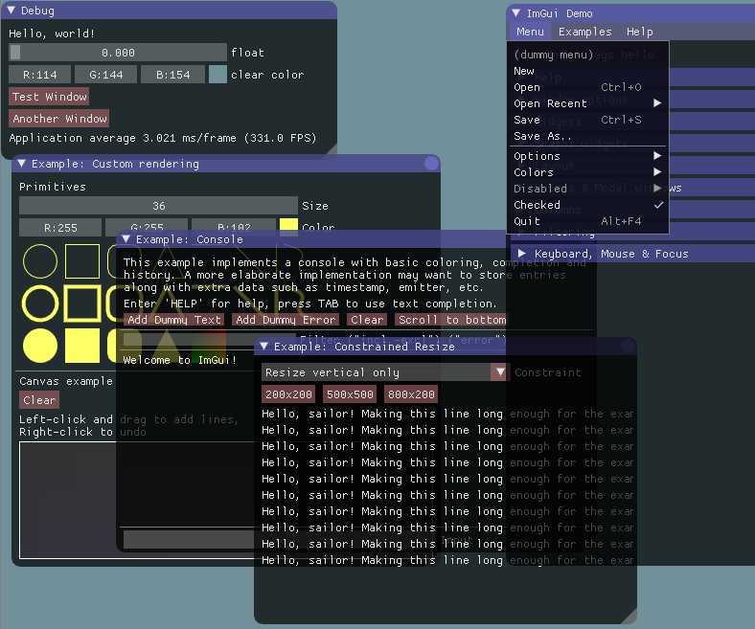The height and width of the screenshot is (629, 755).
Task: Click the R:255 field in Primitives
Action: (60, 227)
